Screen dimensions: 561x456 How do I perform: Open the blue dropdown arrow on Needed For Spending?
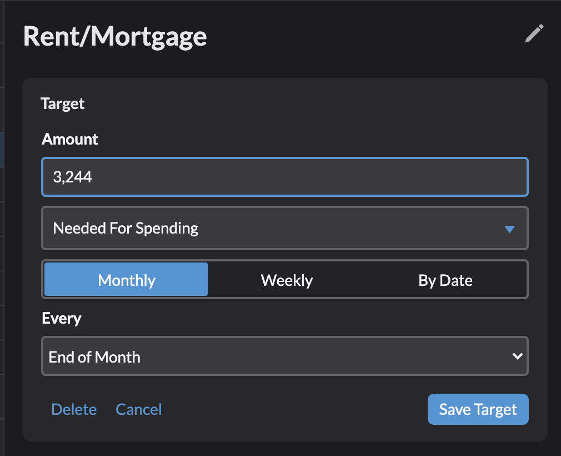pos(509,228)
